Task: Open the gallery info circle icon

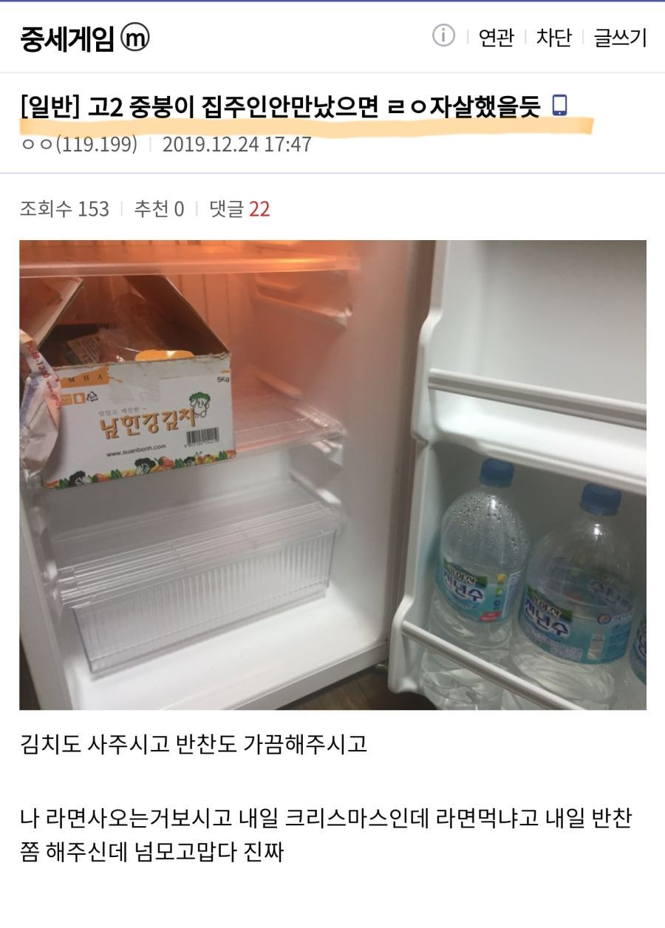Action: [443, 35]
